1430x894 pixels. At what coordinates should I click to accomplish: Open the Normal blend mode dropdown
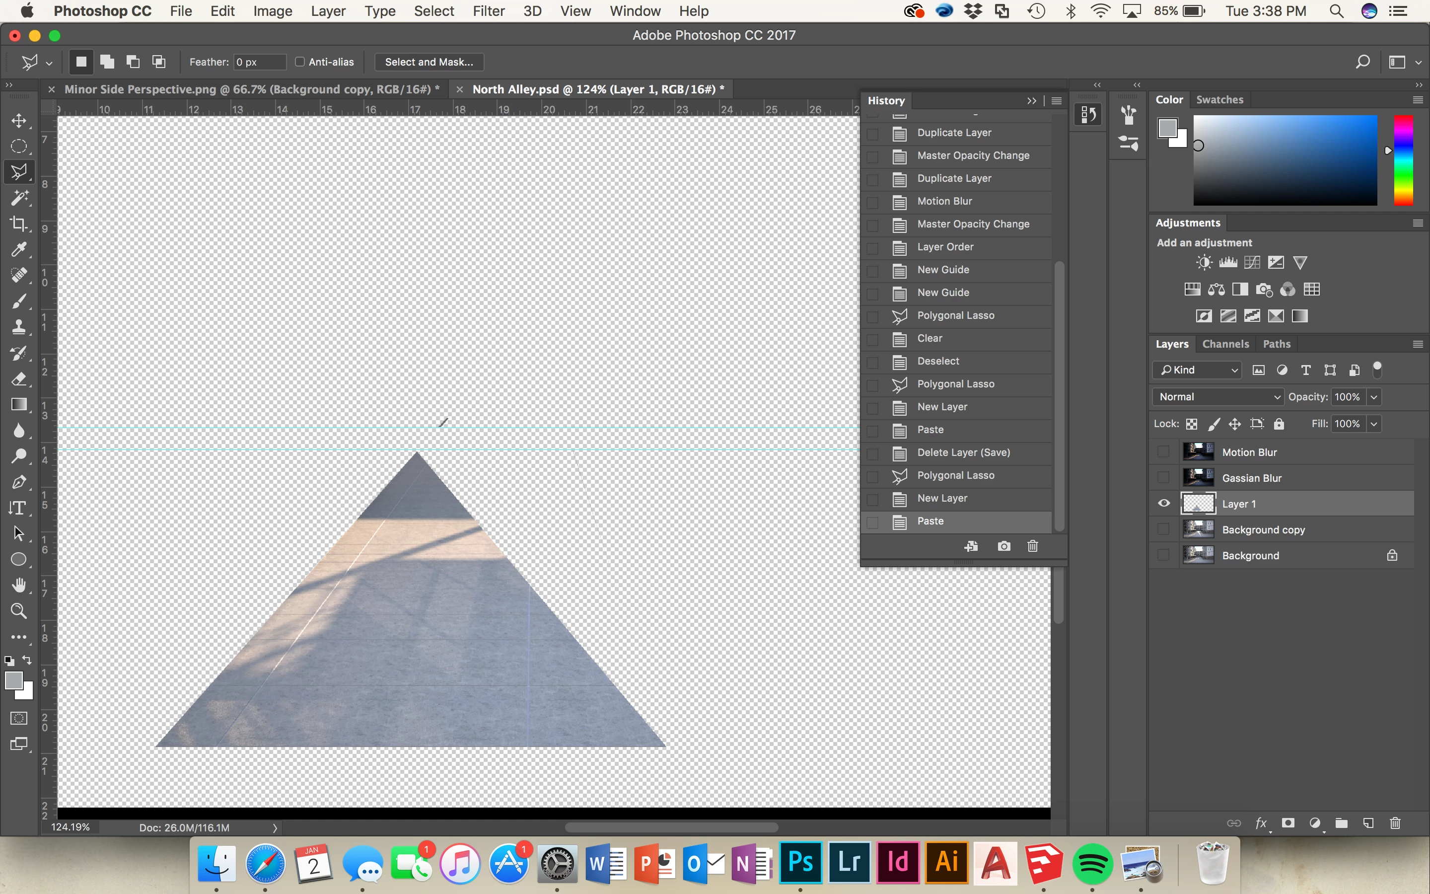[x=1218, y=397]
